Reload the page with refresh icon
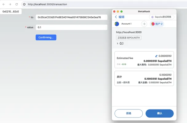 [x=17, y=4]
